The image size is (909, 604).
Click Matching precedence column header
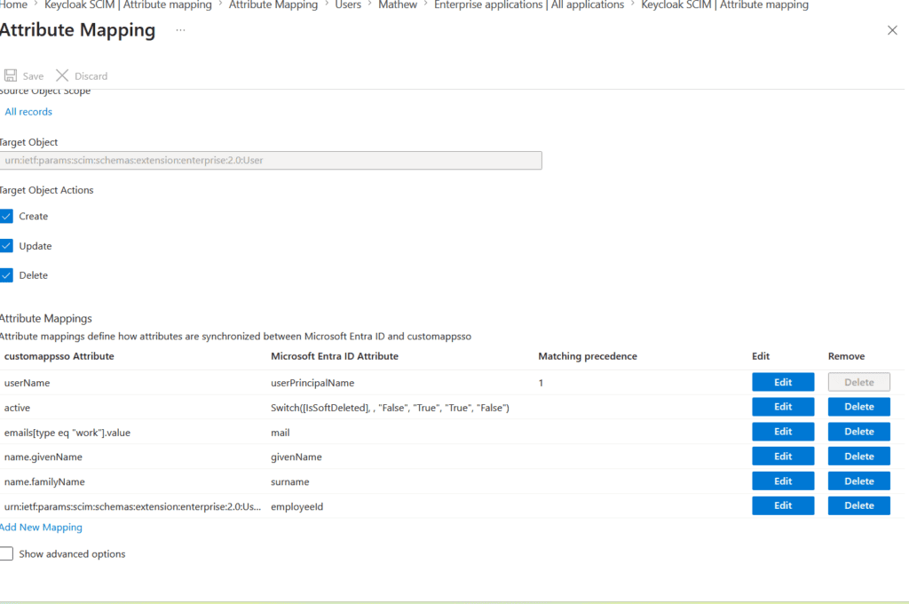(x=588, y=356)
